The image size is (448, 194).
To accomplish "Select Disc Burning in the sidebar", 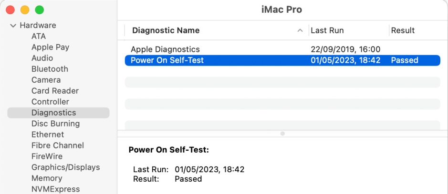I will coord(55,124).
